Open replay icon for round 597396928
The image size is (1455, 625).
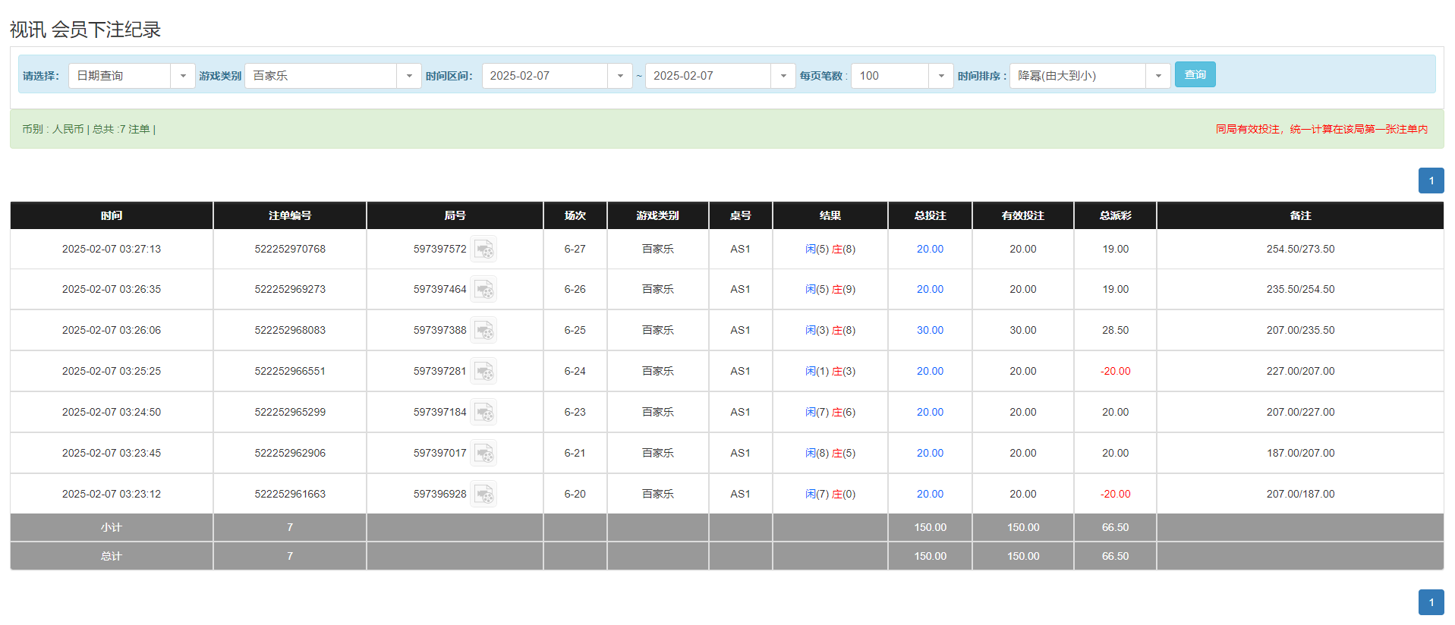click(483, 495)
